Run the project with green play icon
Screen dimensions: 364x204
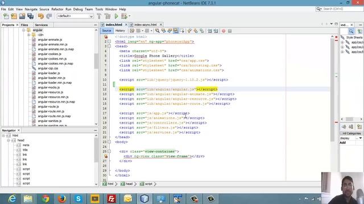tap(116, 16)
